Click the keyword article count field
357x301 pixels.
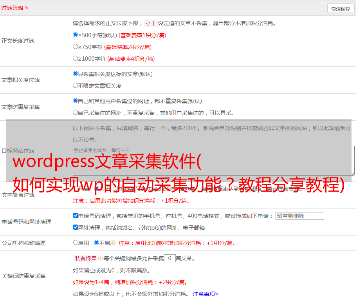tap(169, 258)
